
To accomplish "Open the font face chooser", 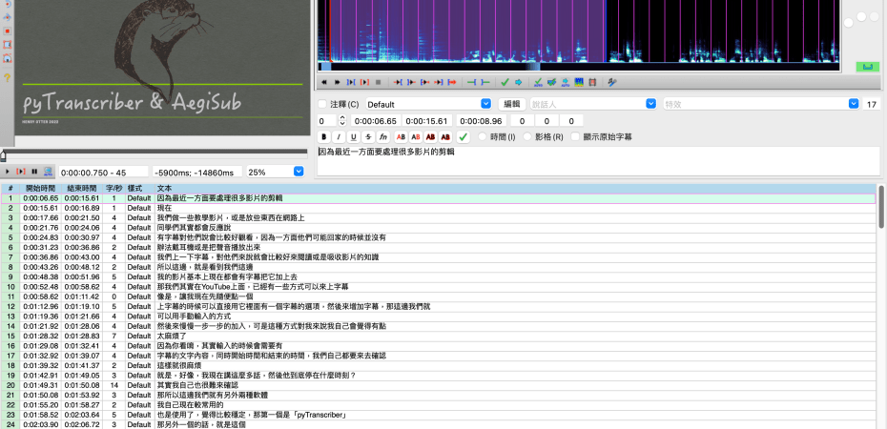I will pos(382,137).
